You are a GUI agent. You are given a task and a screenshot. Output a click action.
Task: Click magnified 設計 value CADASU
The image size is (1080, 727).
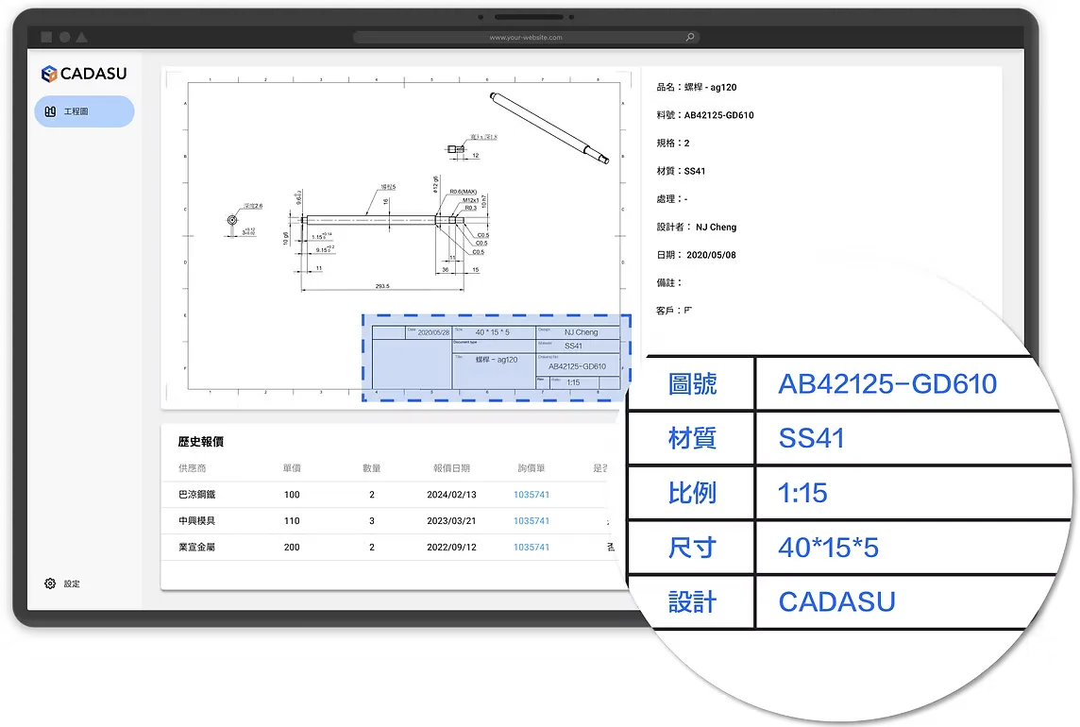(x=836, y=601)
